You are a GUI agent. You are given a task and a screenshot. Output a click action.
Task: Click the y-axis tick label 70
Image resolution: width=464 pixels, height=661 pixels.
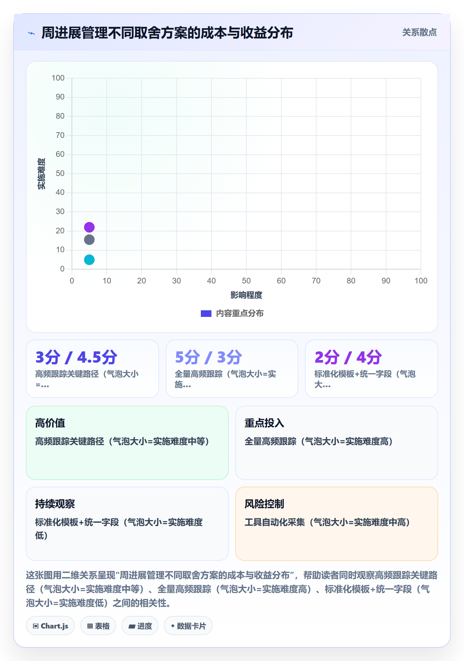(60, 135)
